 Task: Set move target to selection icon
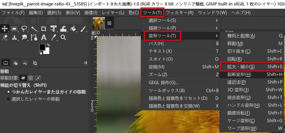pyautogui.click(x=31, y=78)
